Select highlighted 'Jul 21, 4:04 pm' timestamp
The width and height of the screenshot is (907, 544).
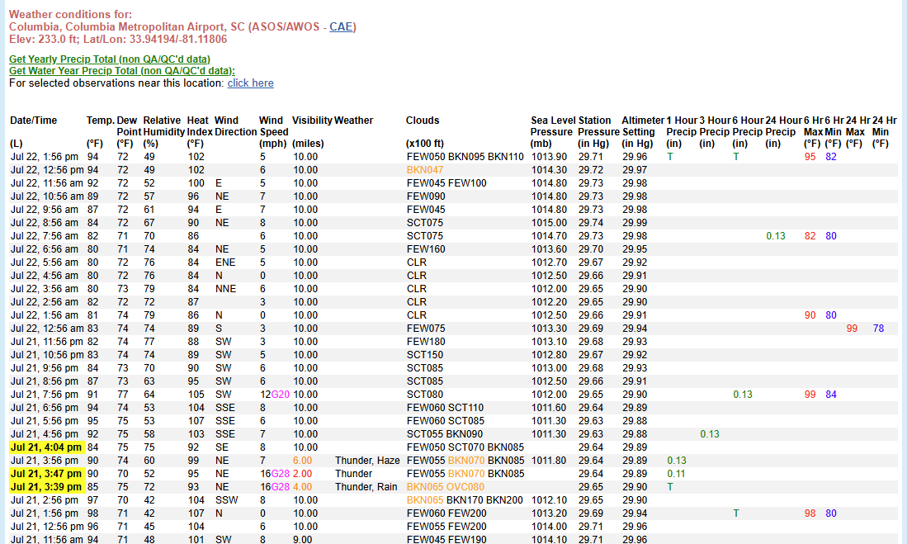(x=46, y=447)
